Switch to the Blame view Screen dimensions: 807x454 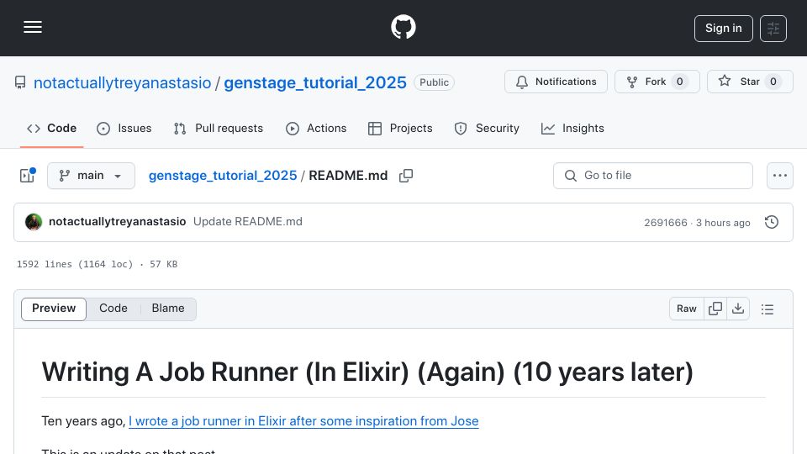click(x=168, y=309)
